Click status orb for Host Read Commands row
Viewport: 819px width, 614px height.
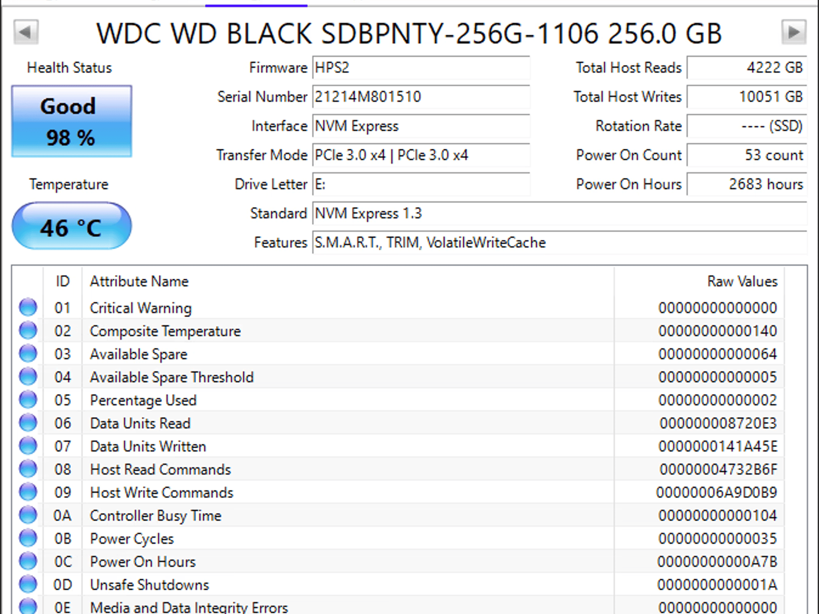28,469
